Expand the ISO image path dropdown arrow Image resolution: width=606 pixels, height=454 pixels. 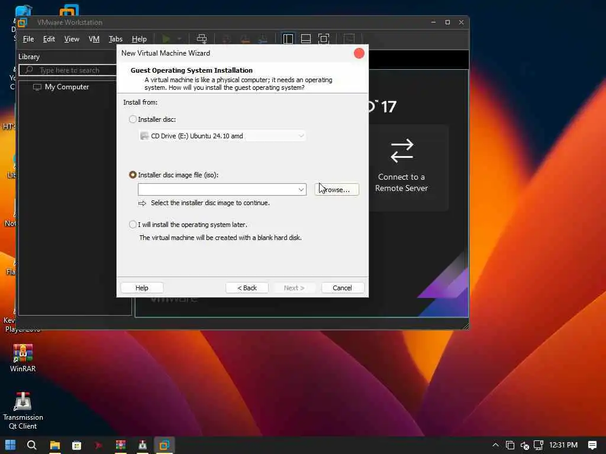tap(301, 190)
